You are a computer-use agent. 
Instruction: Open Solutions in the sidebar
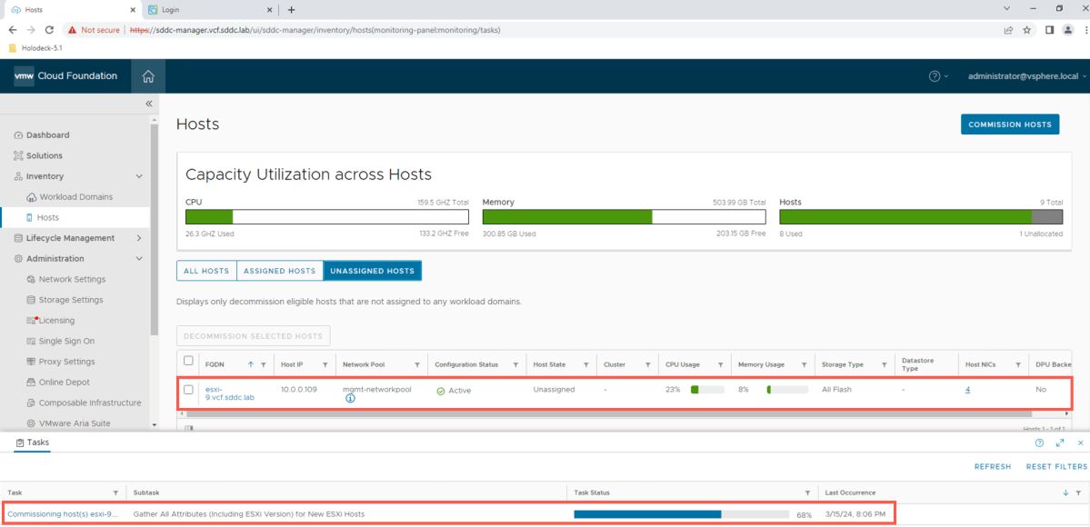pyautogui.click(x=44, y=155)
